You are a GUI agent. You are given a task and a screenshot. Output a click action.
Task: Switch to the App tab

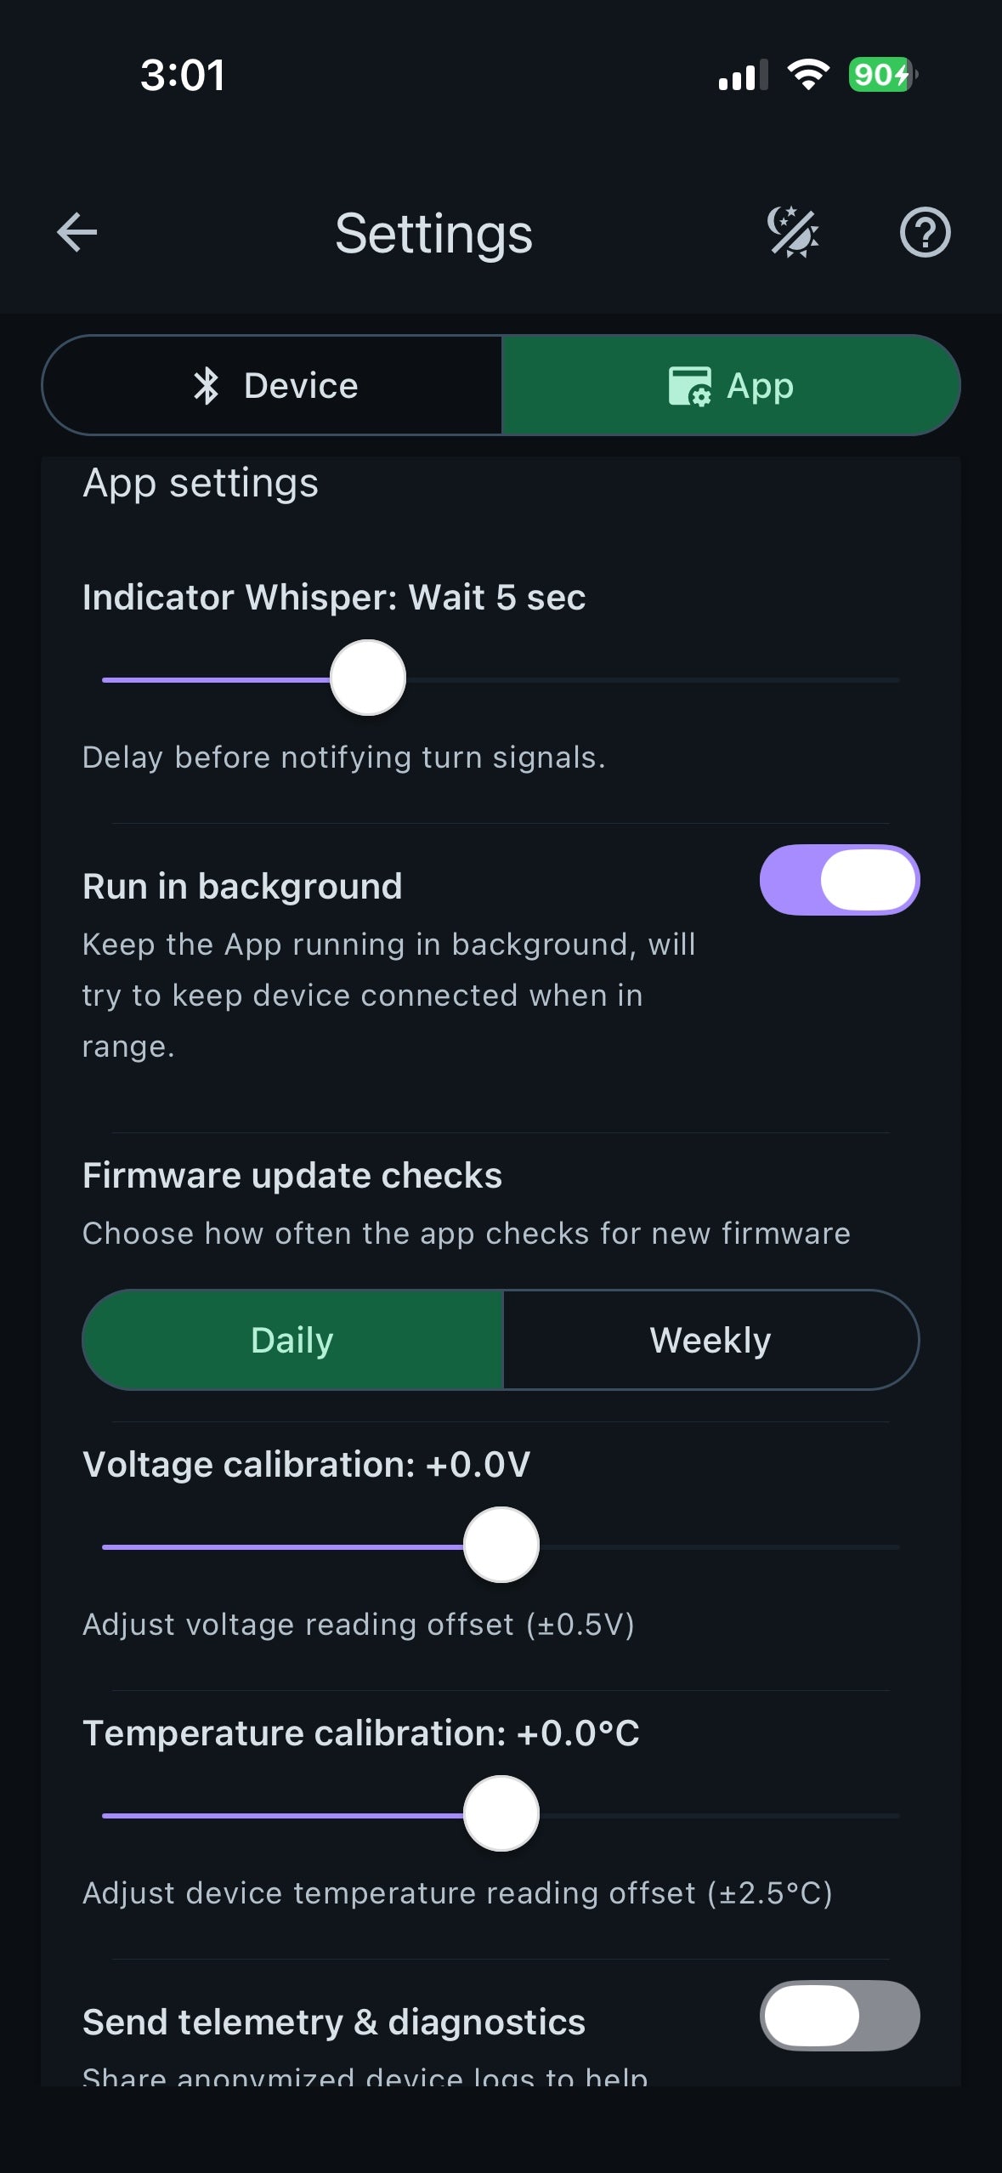[731, 386]
